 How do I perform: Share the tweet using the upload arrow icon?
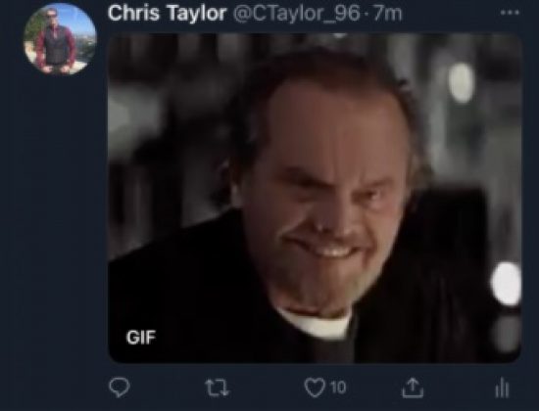tap(413, 388)
